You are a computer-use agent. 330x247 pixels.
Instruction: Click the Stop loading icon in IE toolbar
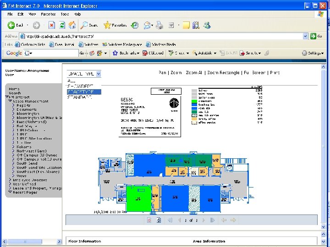point(52,25)
